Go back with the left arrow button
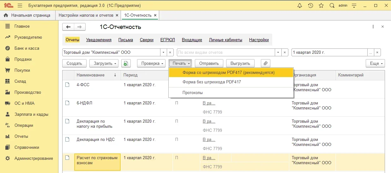 (68, 27)
